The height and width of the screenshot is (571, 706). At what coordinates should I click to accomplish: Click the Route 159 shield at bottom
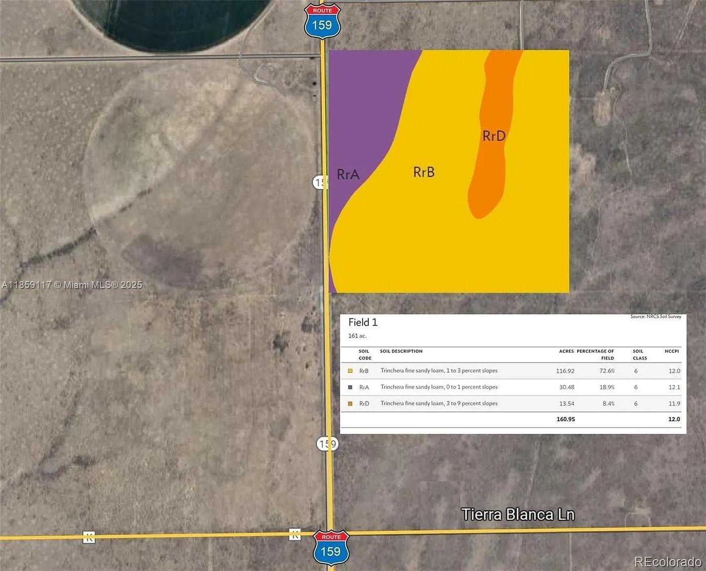pyautogui.click(x=331, y=548)
